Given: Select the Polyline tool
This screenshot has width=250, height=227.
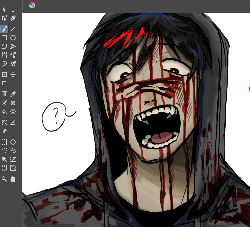Looking at the screenshot, I should point(13,46).
